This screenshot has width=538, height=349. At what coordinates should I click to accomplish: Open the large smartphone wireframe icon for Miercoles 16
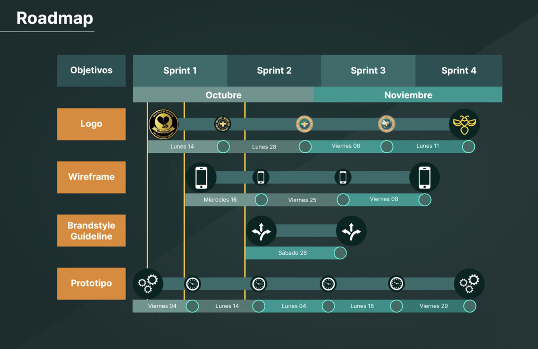201,177
